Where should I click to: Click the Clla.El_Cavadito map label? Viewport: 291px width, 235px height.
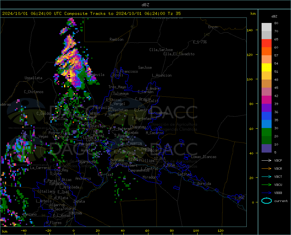click(x=179, y=54)
